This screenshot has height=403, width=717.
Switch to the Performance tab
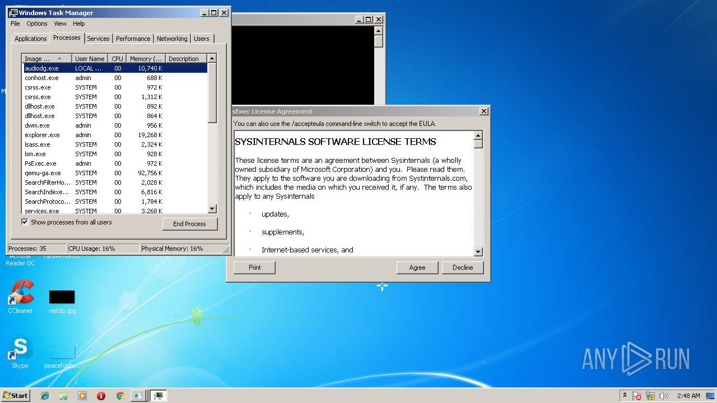[x=133, y=39]
